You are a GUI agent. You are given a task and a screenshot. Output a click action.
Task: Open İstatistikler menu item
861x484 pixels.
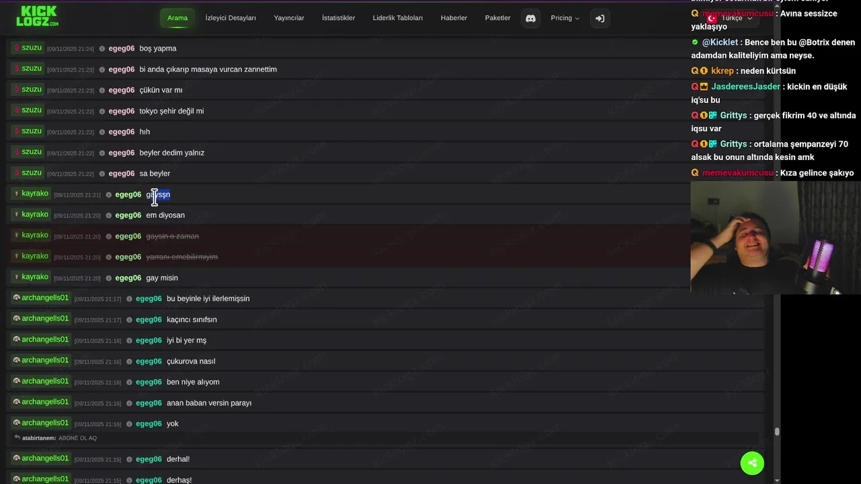(338, 18)
